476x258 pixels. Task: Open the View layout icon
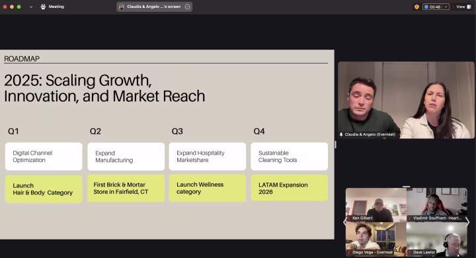click(469, 7)
